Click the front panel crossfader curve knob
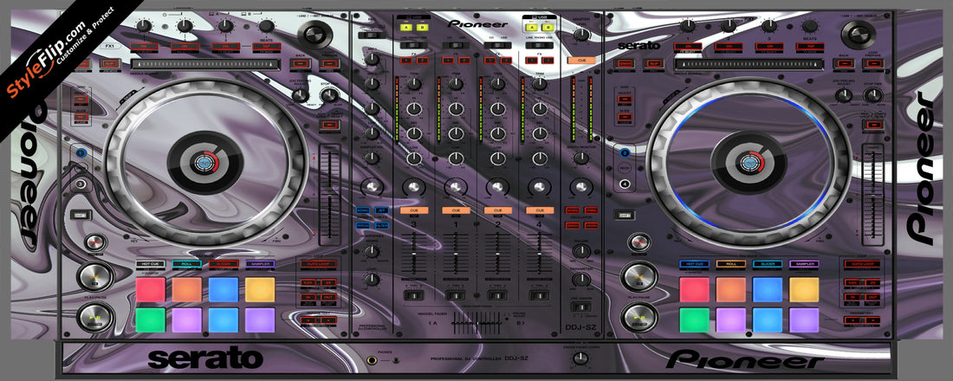The width and height of the screenshot is (953, 381). point(581,358)
